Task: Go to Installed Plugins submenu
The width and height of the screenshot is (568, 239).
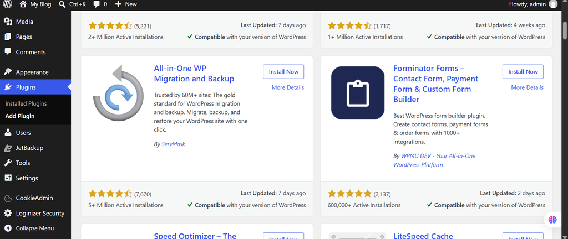Action: pos(26,103)
